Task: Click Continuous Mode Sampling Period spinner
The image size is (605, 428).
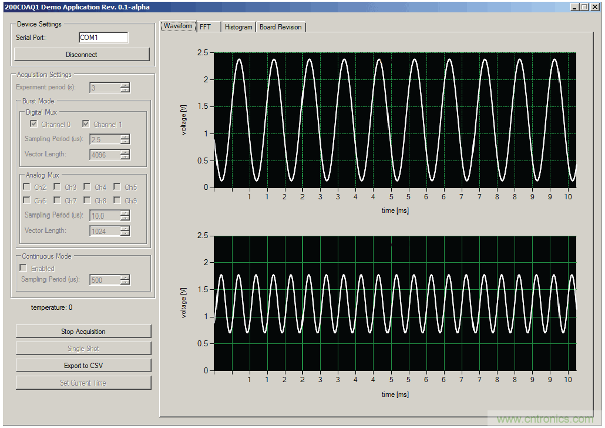Action: coord(125,280)
